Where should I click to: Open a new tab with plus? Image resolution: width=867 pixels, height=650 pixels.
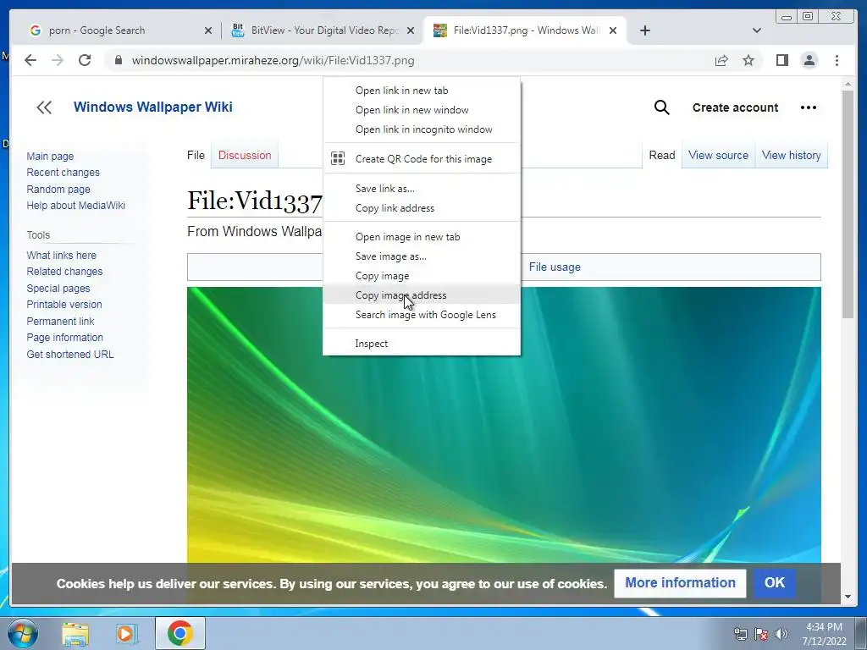644,30
